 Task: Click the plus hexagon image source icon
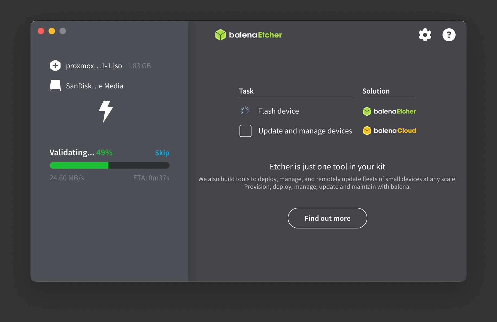pyautogui.click(x=55, y=66)
